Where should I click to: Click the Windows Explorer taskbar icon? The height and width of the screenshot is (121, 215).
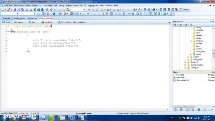63,118
